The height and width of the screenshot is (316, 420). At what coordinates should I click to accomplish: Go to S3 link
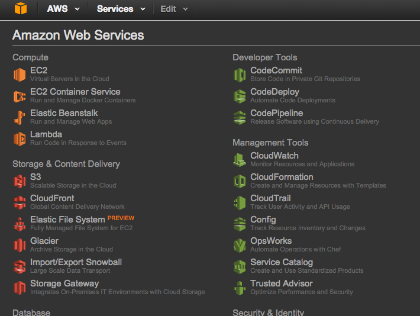(x=35, y=177)
